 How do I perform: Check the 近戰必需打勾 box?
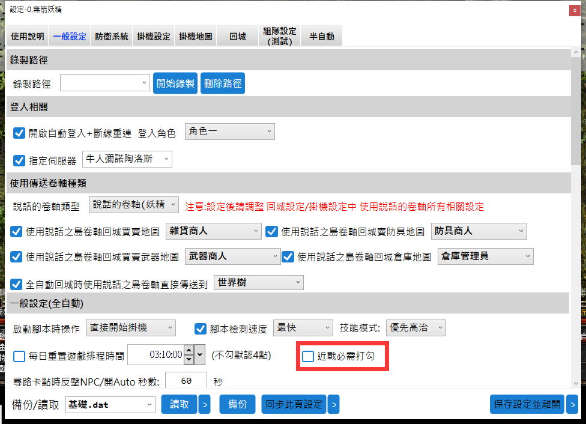coord(308,356)
